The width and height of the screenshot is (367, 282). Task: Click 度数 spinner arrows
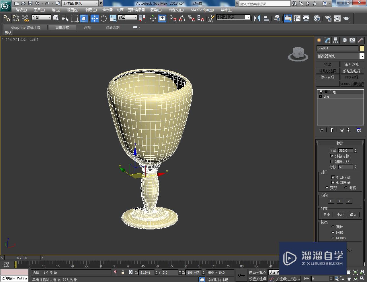[x=356, y=150]
